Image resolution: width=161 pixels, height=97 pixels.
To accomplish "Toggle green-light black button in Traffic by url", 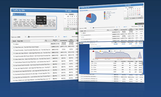I will pos(139,24).
